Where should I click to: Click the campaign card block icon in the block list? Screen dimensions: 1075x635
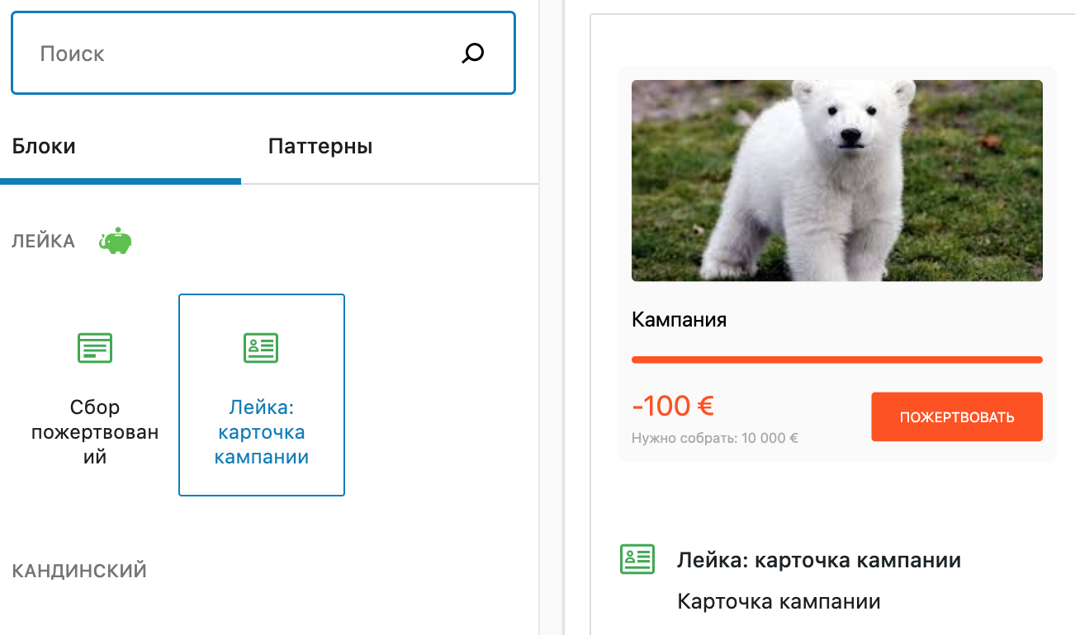[x=261, y=348]
